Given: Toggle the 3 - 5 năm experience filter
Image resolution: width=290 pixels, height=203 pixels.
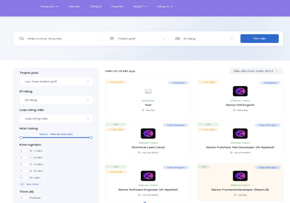Looking at the screenshot, I should pos(23,164).
